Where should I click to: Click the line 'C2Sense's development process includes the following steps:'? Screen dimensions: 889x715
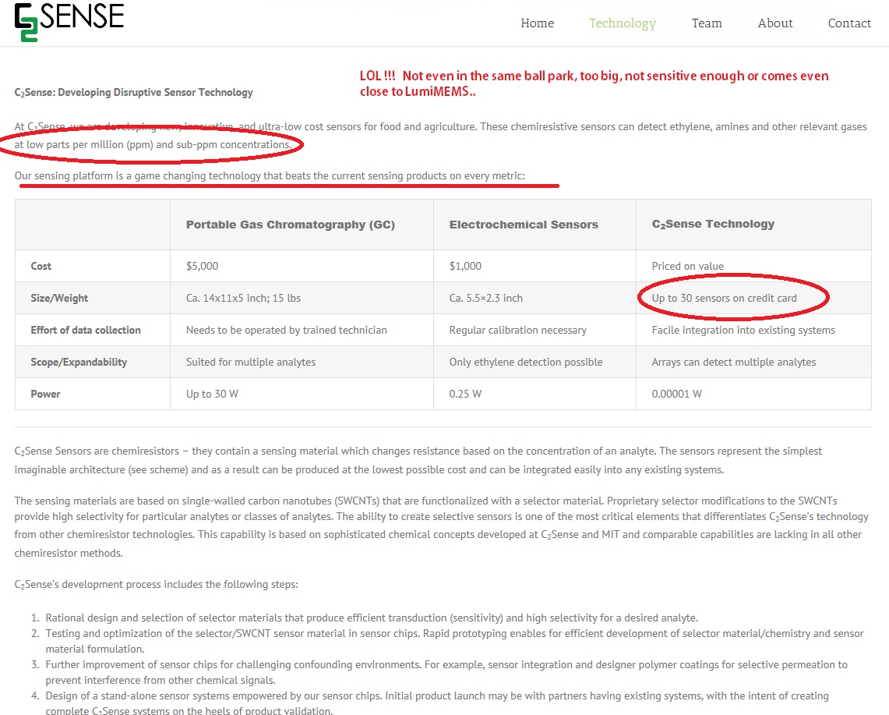156,585
